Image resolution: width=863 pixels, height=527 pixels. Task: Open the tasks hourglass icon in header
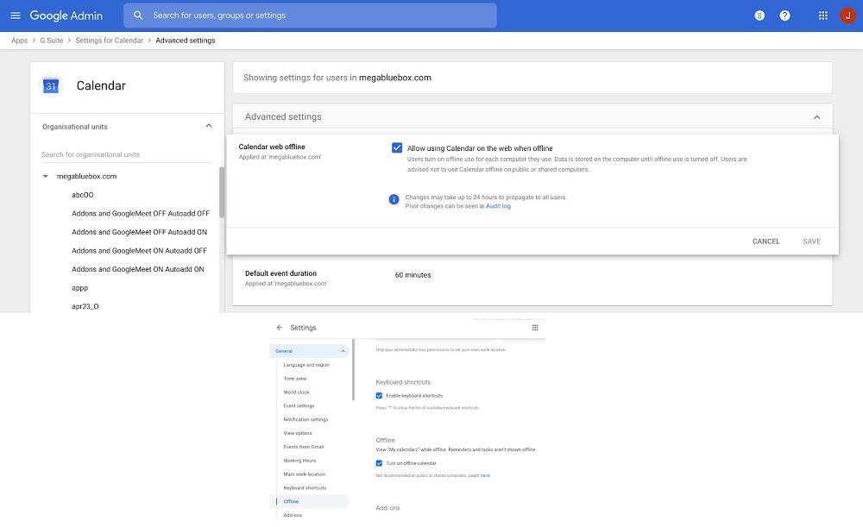point(759,16)
